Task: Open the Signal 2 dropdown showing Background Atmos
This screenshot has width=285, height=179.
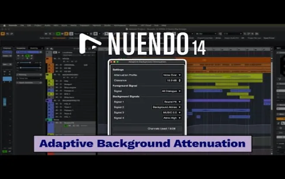Action: (x=167, y=107)
